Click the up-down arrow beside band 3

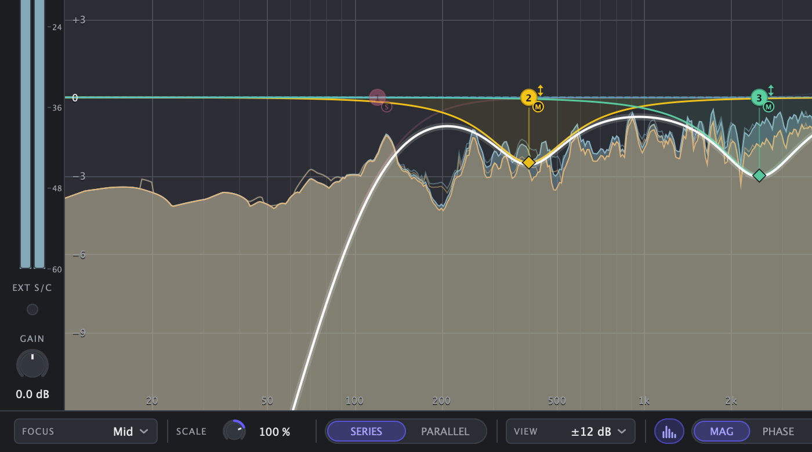771,90
